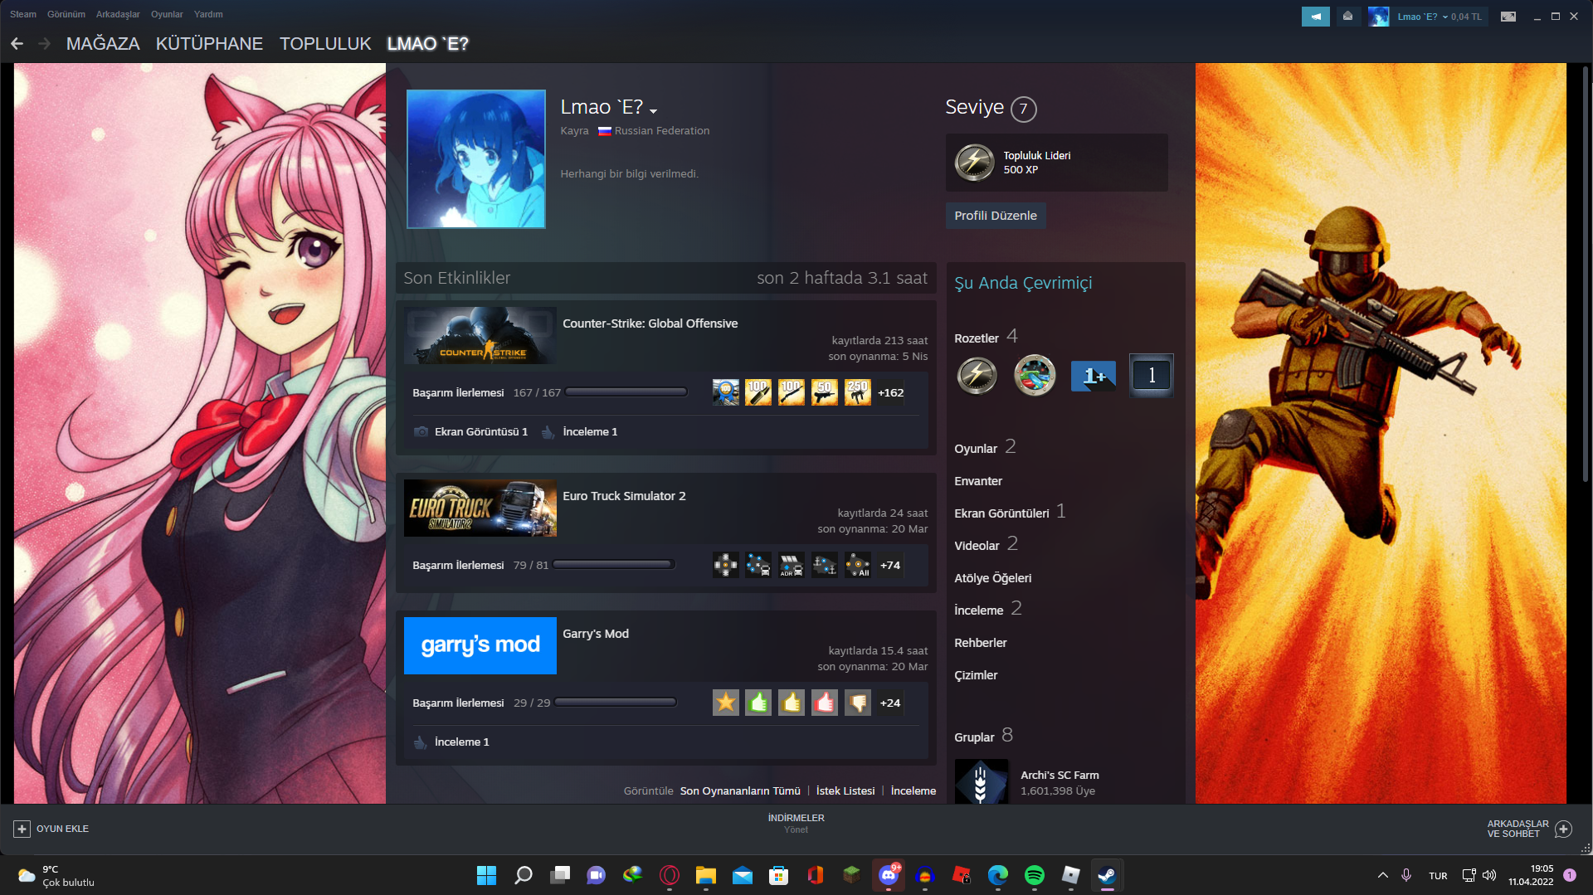Show the +24 remaining Garry's Mod achievements
The height and width of the screenshot is (895, 1593).
tap(890, 703)
